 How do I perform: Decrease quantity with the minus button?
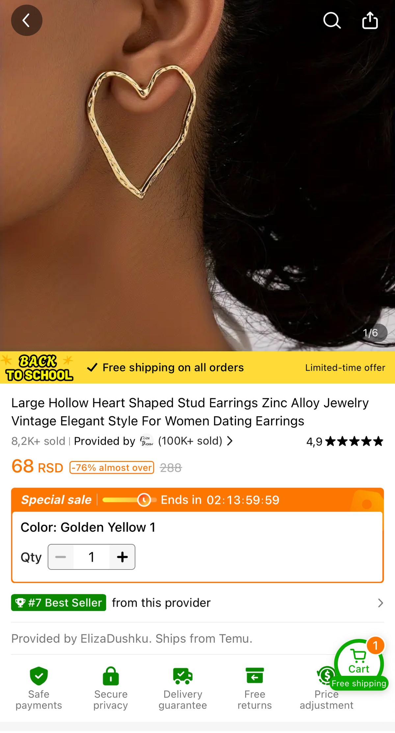(61, 557)
